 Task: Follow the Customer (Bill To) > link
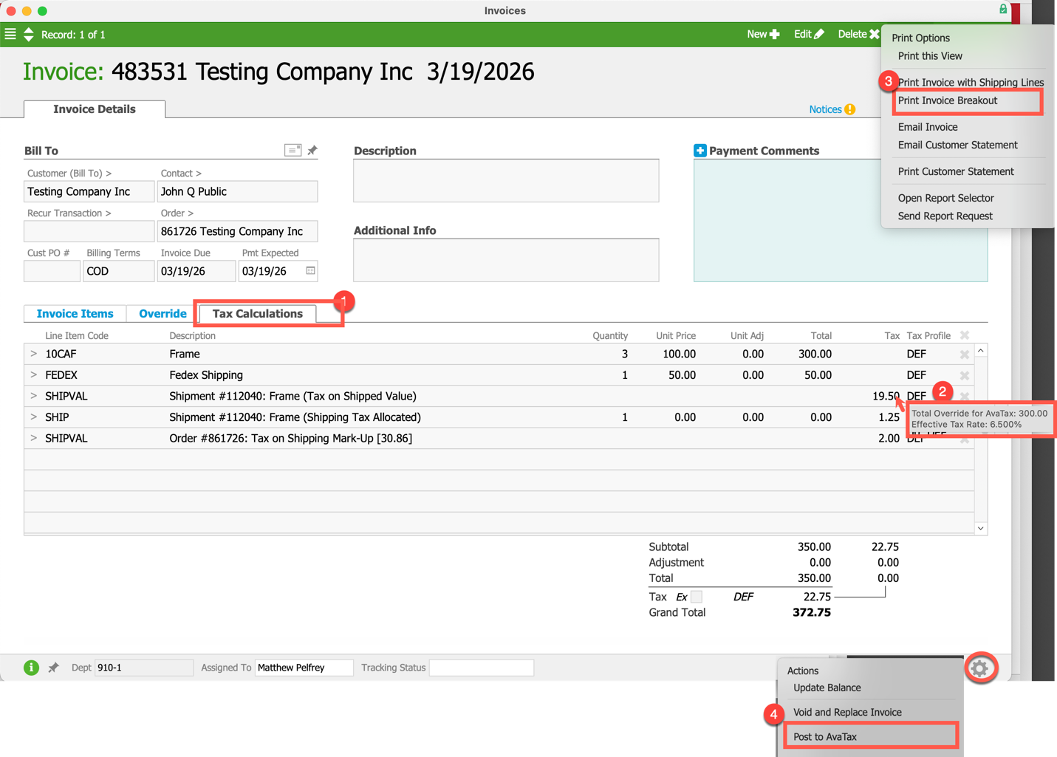click(69, 174)
